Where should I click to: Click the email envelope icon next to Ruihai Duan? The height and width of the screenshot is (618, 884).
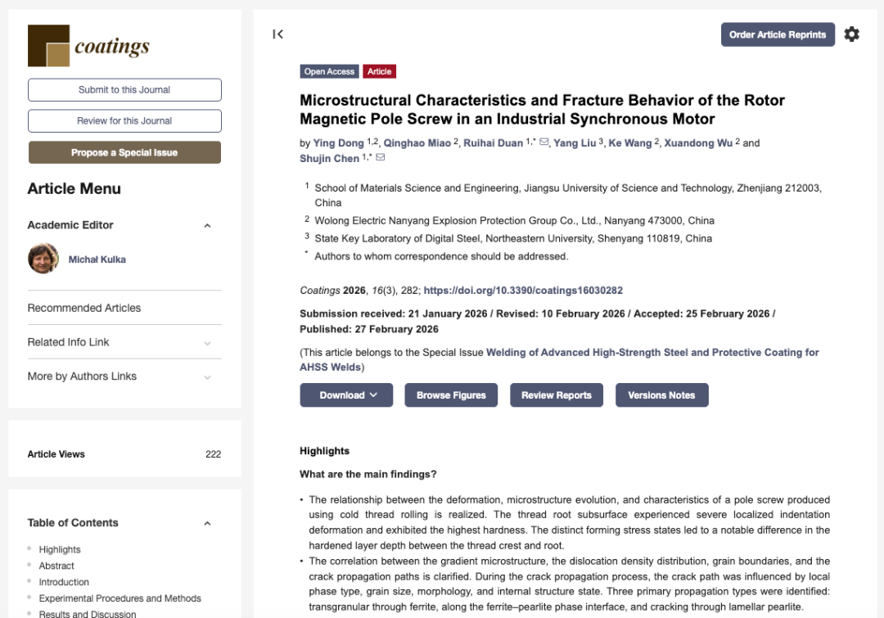pos(544,142)
